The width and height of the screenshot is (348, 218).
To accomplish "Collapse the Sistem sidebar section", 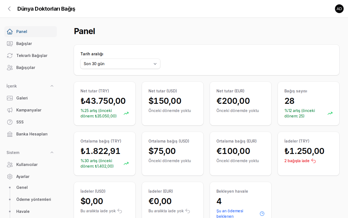I will click(52, 153).
